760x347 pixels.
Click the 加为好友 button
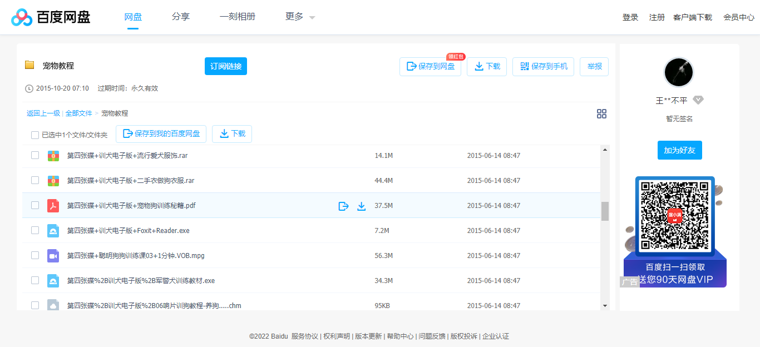pos(679,150)
